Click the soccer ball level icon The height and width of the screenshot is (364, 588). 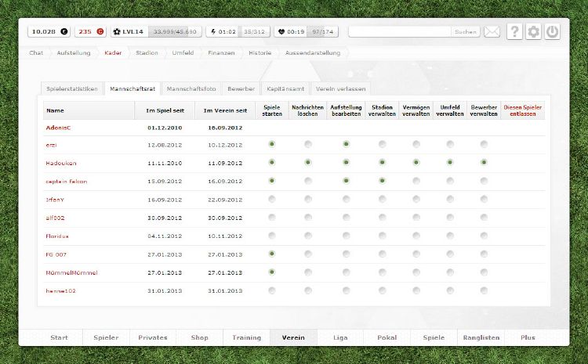coord(118,32)
